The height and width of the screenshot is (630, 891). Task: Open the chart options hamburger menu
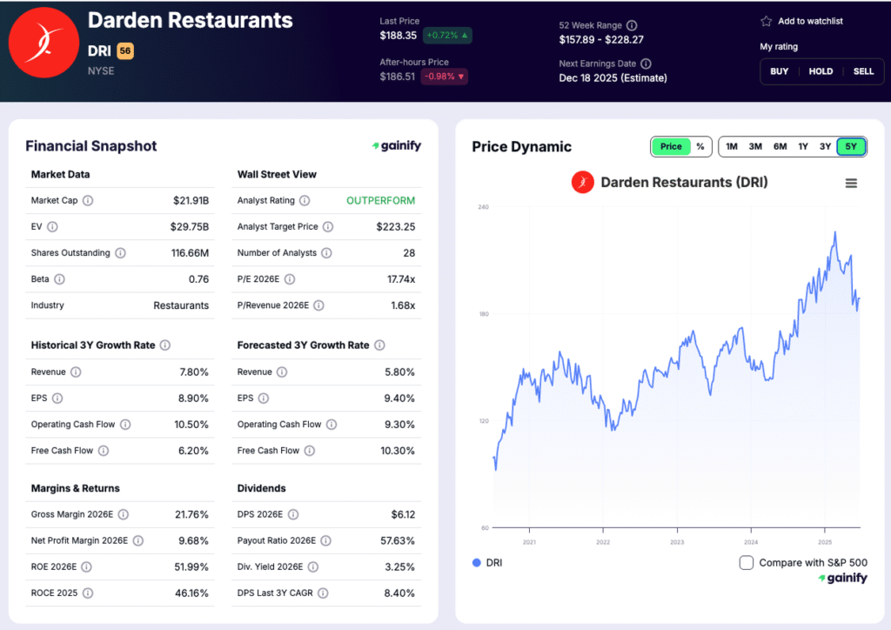(x=851, y=184)
